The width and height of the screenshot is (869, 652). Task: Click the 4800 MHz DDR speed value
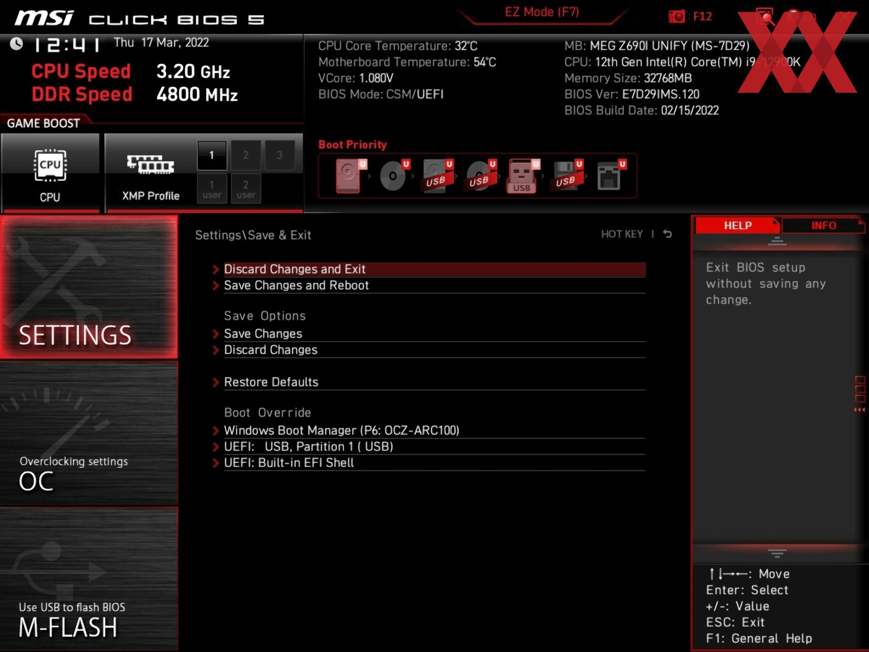click(x=197, y=95)
